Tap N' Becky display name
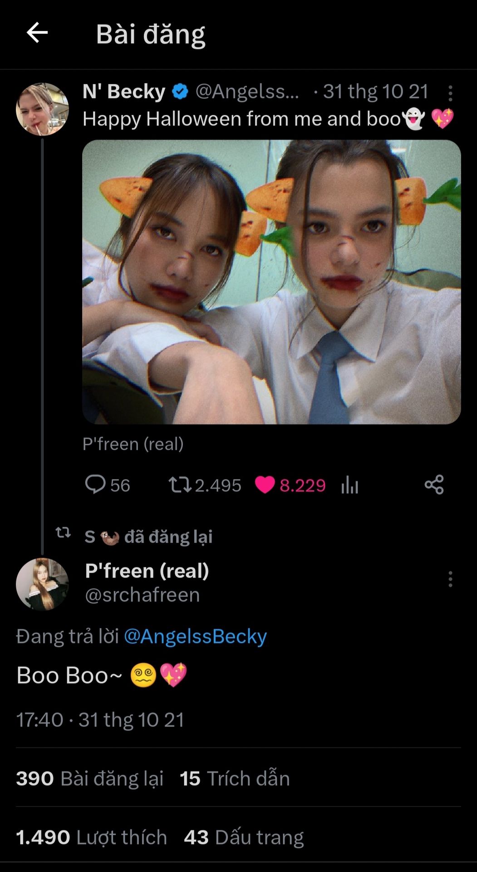Viewport: 477px width, 872px height. (x=124, y=91)
